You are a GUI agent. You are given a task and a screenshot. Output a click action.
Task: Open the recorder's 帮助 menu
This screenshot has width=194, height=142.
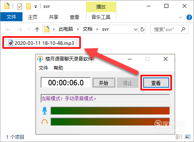[58, 68]
